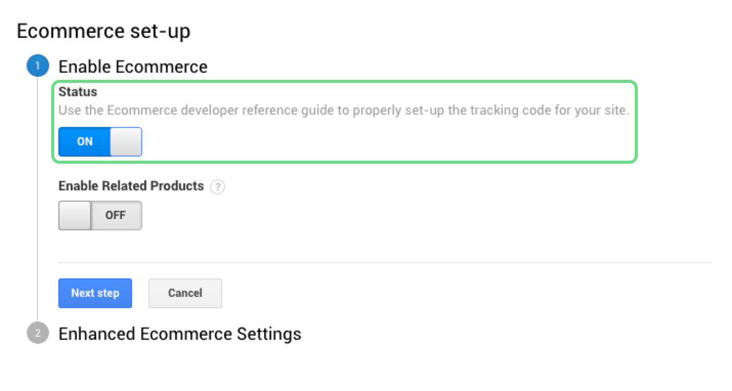This screenshot has height=391, width=732.
Task: Collapse the Enable Ecommerce step heading
Action: [x=133, y=67]
